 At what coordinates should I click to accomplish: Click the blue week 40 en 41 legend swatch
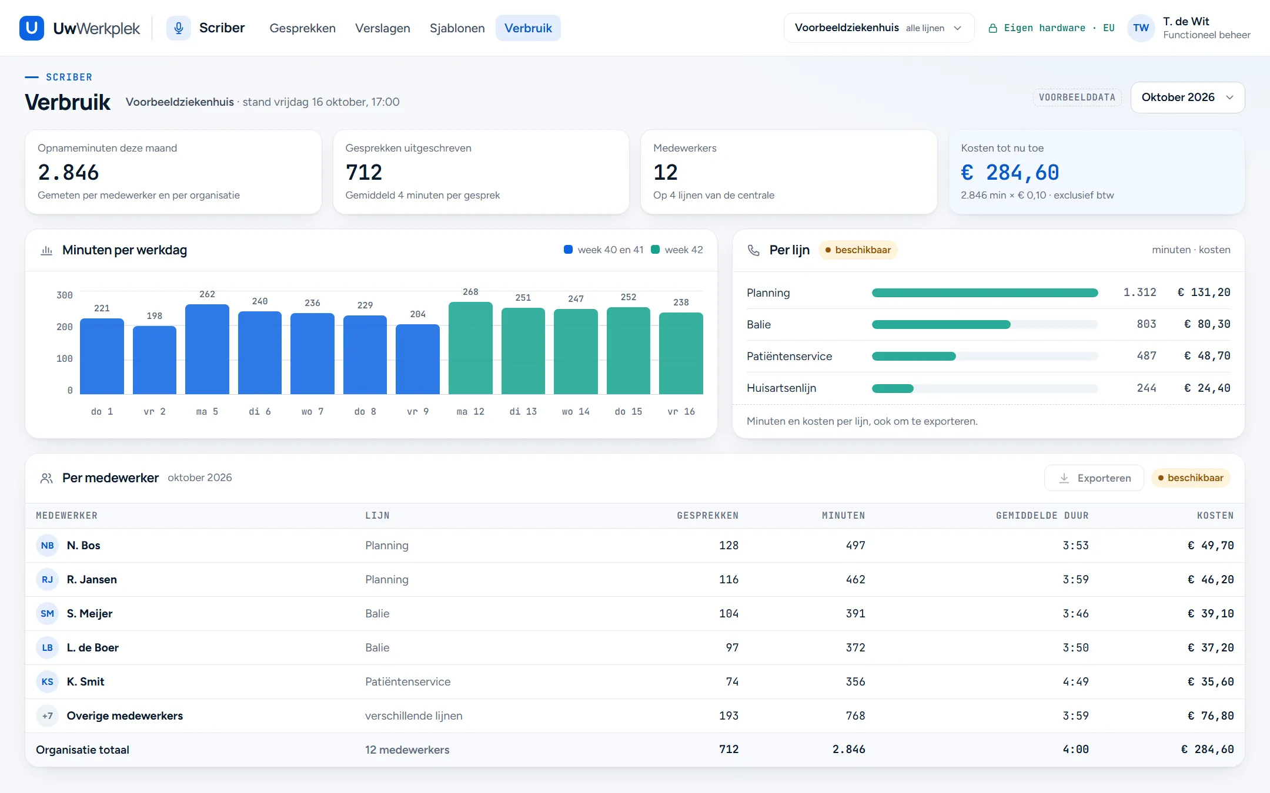pyautogui.click(x=568, y=250)
